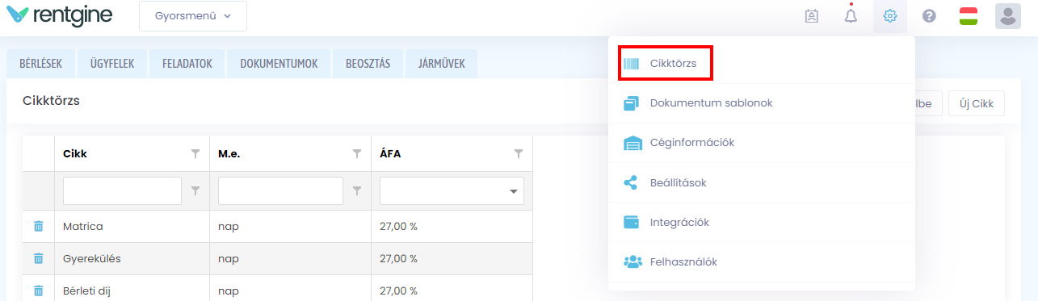The height and width of the screenshot is (301, 1038).
Task: Select the Matrica cell
Action: 132,227
